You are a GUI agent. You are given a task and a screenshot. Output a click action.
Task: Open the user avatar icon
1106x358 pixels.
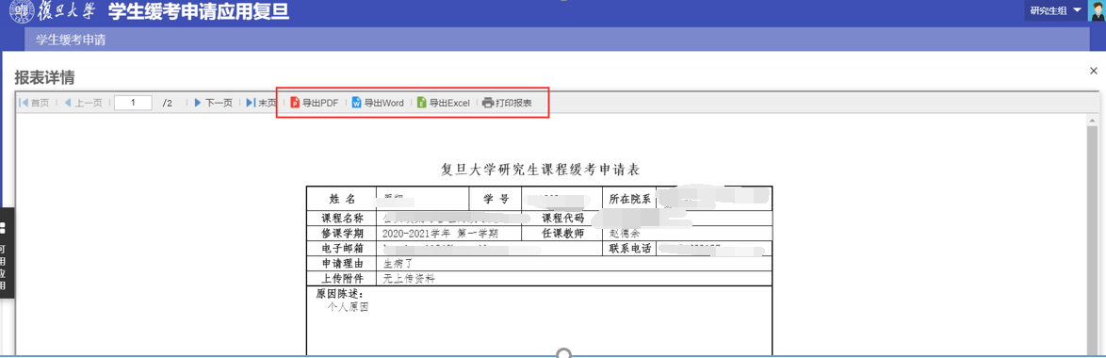pyautogui.click(x=1097, y=10)
